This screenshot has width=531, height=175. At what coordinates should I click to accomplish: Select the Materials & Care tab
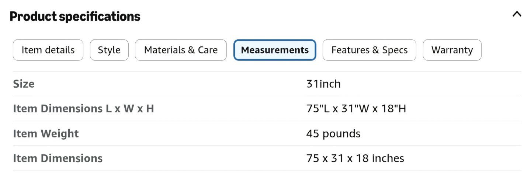[181, 50]
